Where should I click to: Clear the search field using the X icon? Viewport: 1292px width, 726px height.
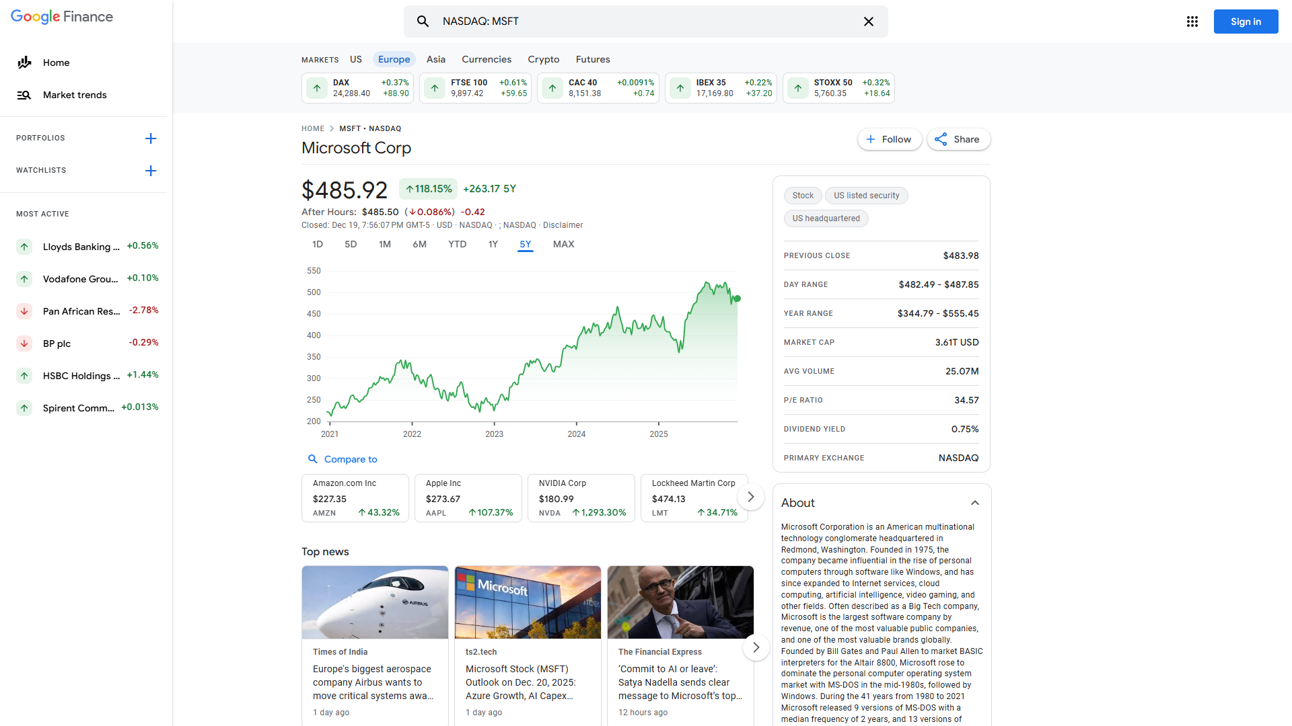pos(868,22)
